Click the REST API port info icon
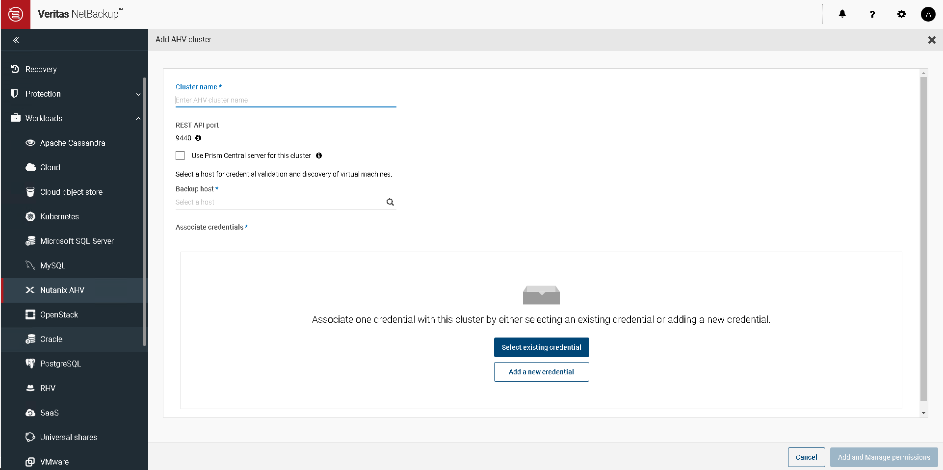The image size is (943, 470). click(x=198, y=138)
